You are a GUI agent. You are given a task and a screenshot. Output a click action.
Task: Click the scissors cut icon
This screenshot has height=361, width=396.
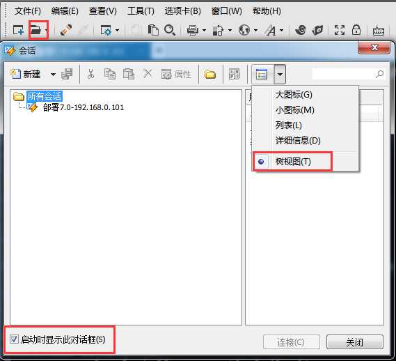pyautogui.click(x=90, y=74)
